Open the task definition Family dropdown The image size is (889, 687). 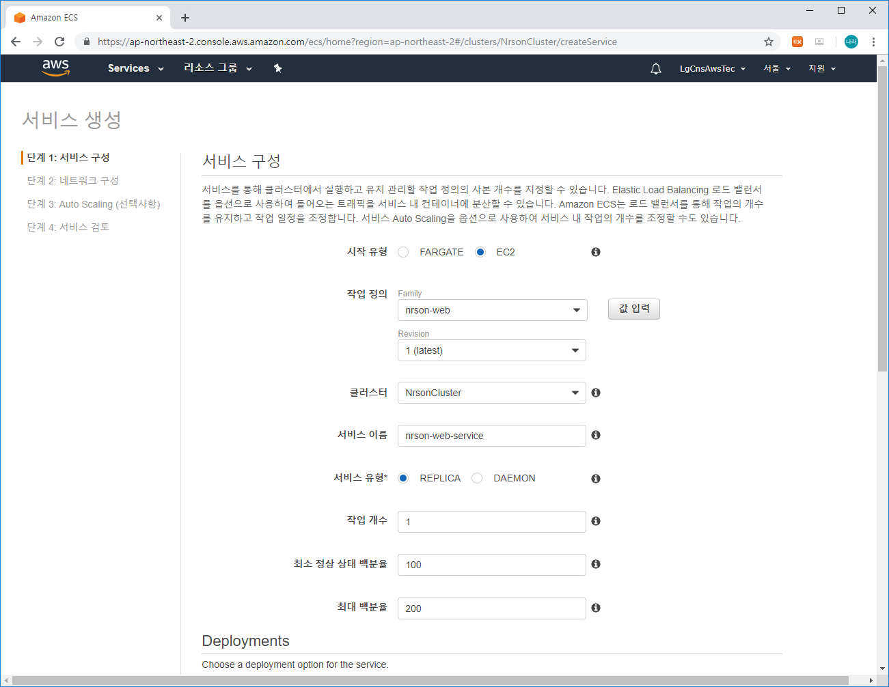(x=492, y=310)
